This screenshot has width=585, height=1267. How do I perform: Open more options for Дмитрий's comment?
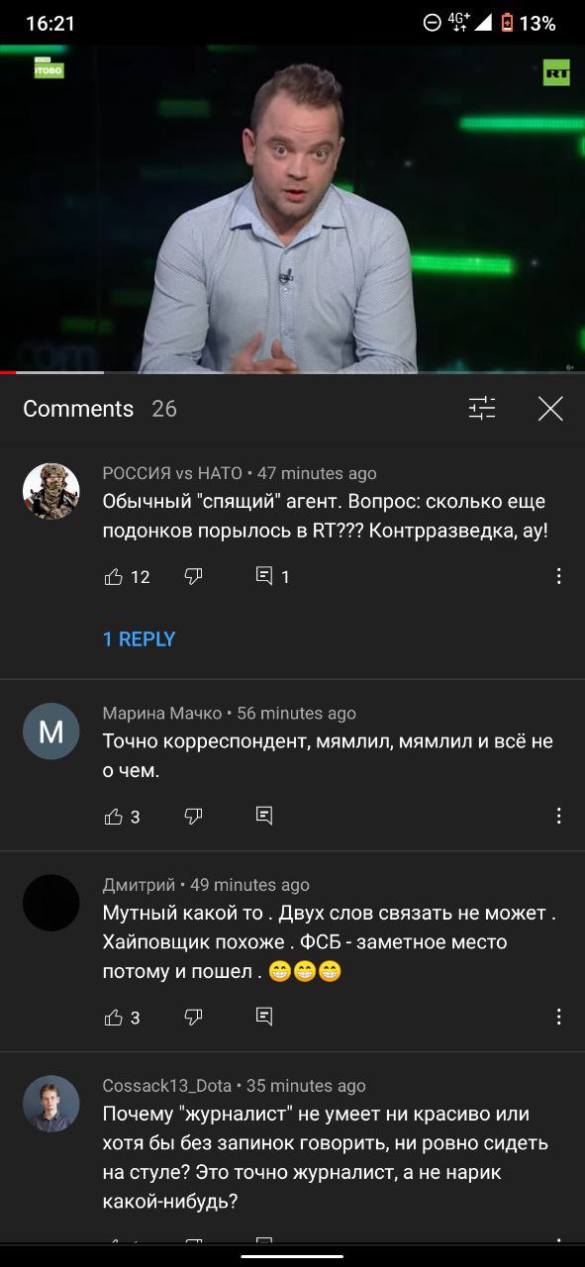coord(559,1017)
